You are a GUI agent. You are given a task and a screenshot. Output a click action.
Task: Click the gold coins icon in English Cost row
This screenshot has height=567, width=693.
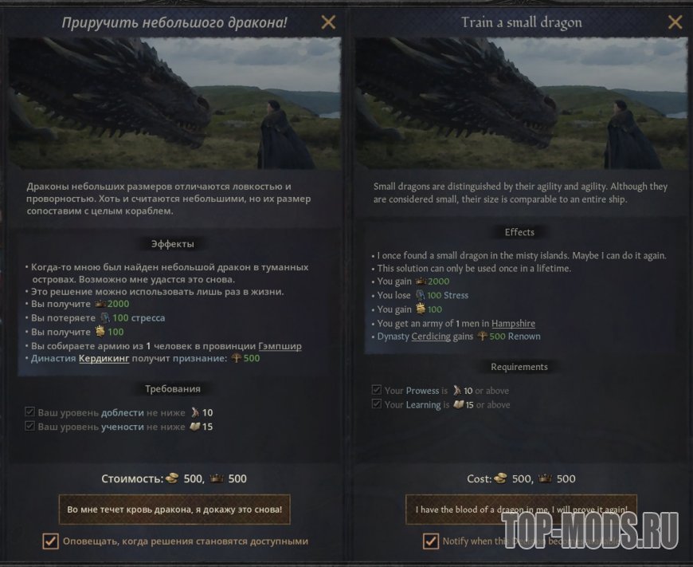[x=500, y=478]
